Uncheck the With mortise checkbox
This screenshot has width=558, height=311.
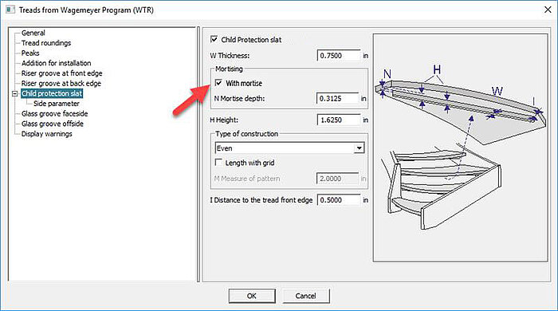pyautogui.click(x=218, y=83)
